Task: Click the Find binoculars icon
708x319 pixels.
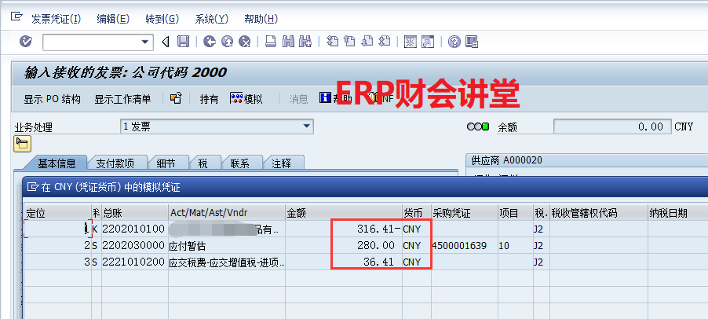Action: 287,42
